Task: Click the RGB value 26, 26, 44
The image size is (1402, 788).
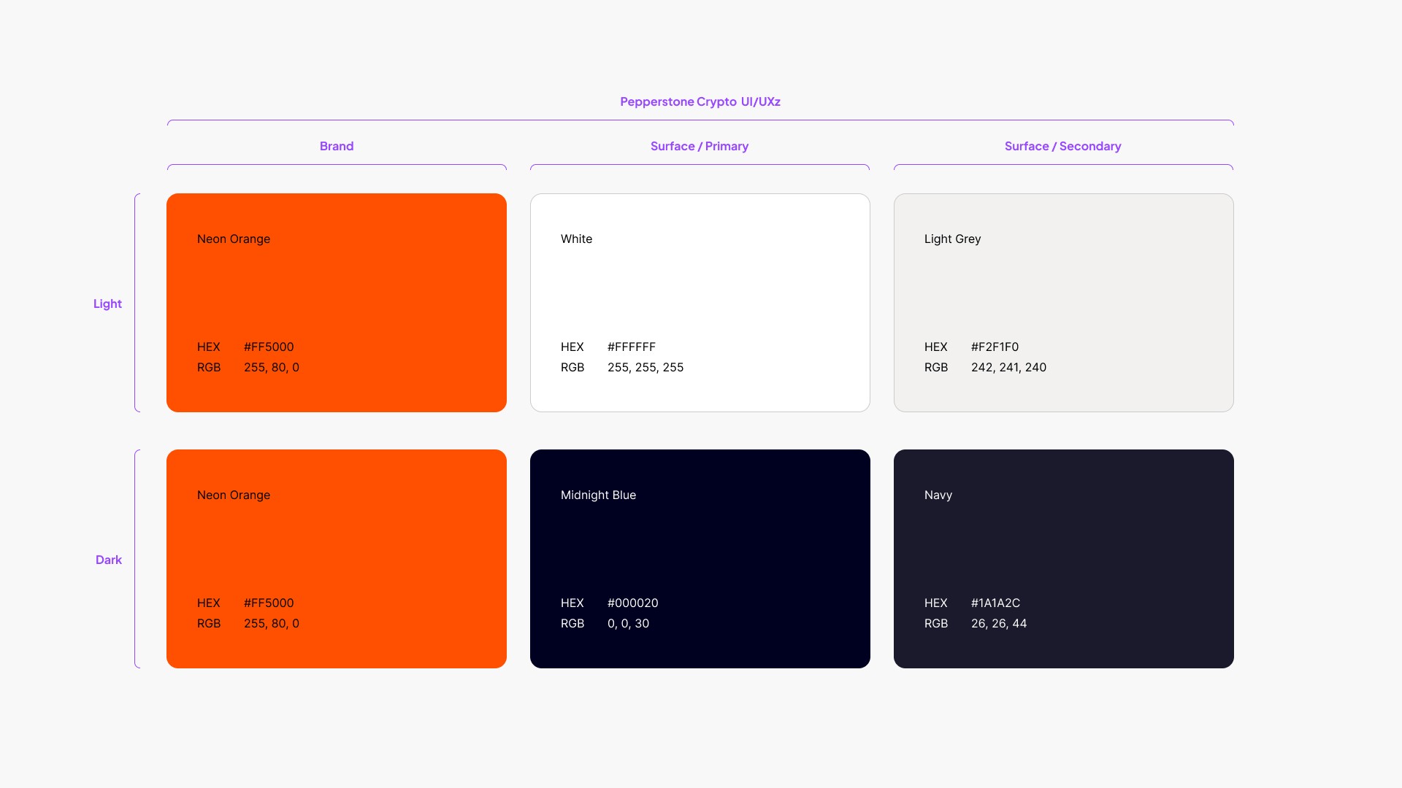Action: [998, 623]
